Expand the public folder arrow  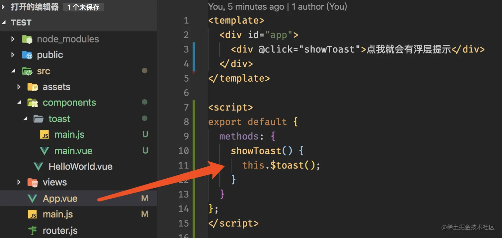13,55
